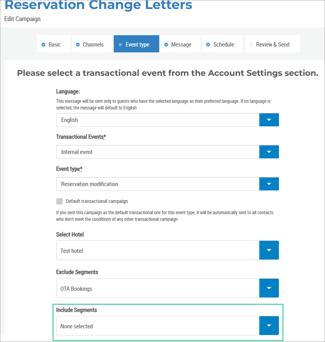Expand the Exclude Segments dropdown arrow
Image resolution: width=325 pixels, height=342 pixels.
coord(269,288)
